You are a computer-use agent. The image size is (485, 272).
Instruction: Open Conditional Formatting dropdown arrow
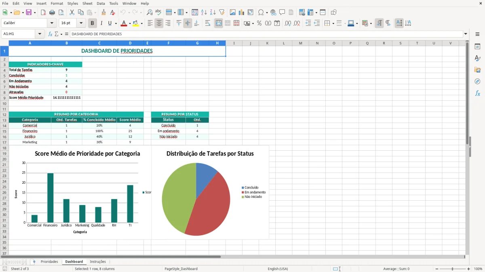pyautogui.click(x=371, y=23)
